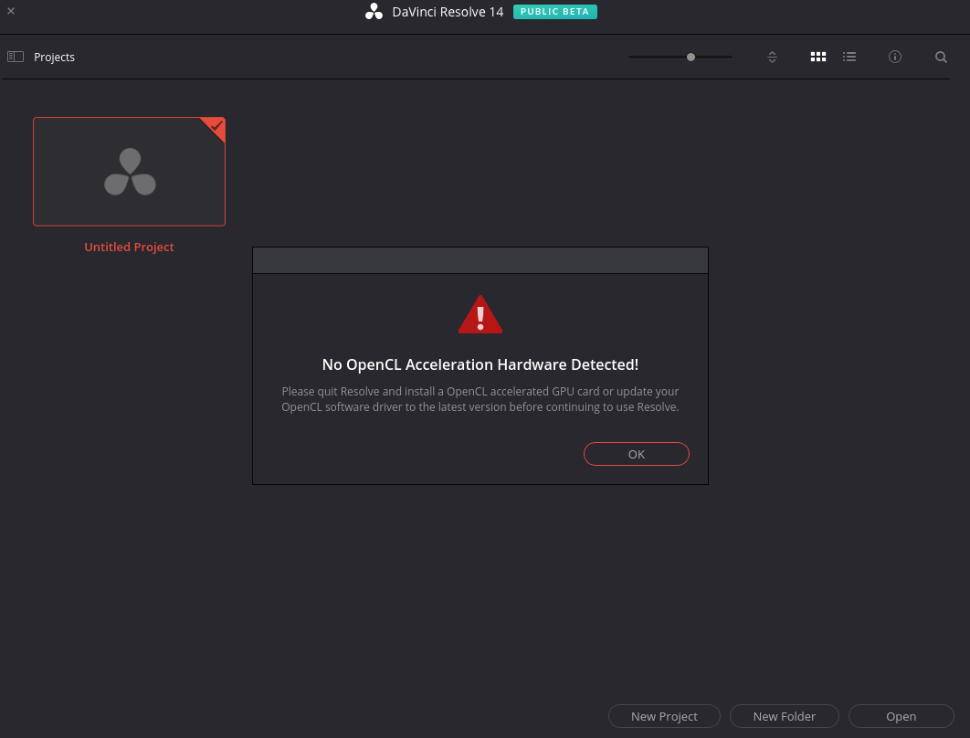Toggle the project sidebar panel icon
The image size is (970, 738).
click(x=16, y=57)
